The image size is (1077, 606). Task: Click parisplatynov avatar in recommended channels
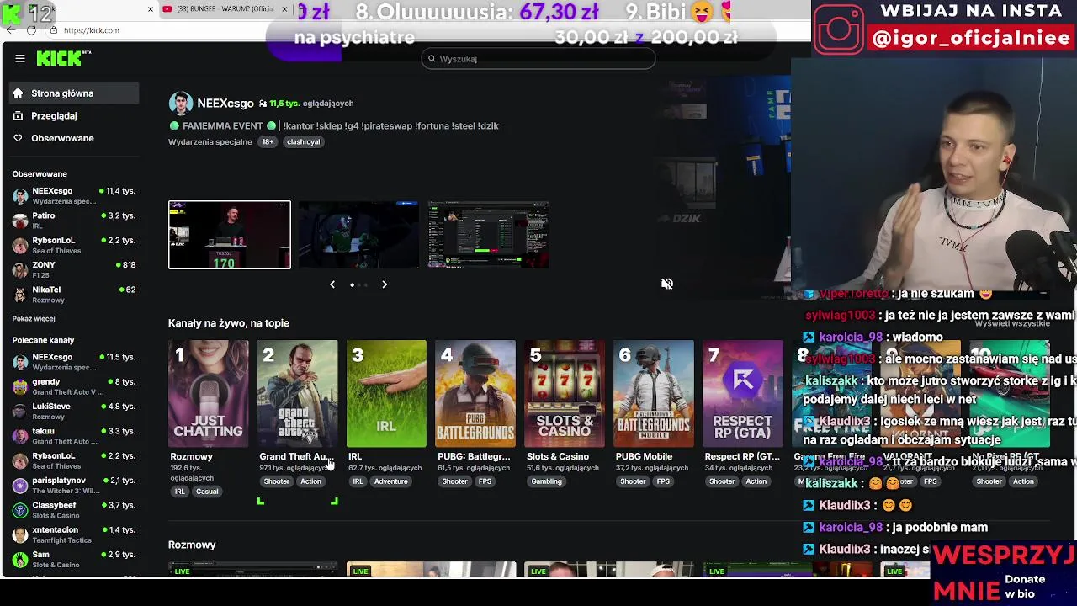tap(20, 485)
